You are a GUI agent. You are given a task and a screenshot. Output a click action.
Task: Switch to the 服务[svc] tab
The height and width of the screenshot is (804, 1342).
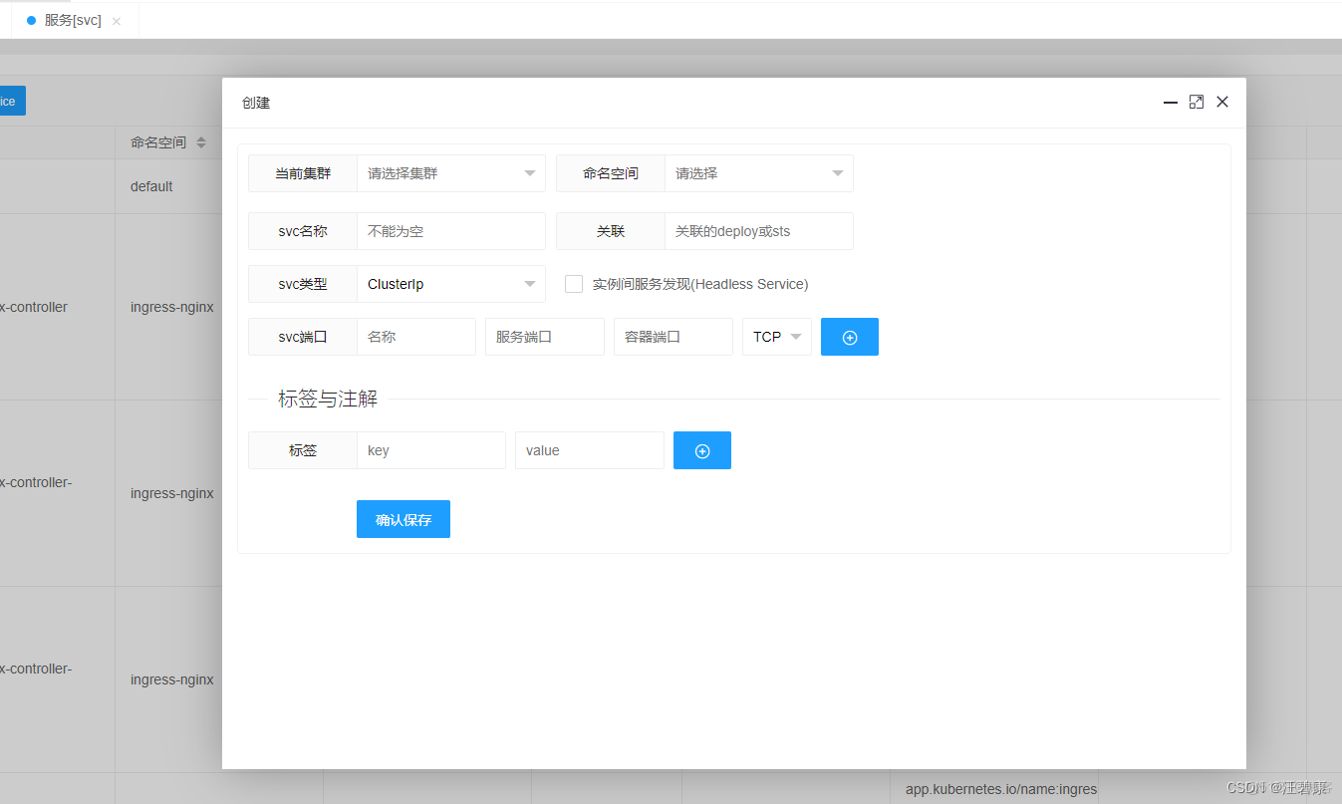(x=73, y=20)
